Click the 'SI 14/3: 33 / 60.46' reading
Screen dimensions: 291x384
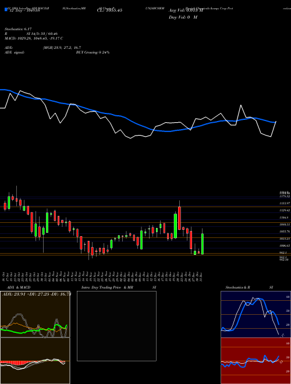tap(42, 34)
